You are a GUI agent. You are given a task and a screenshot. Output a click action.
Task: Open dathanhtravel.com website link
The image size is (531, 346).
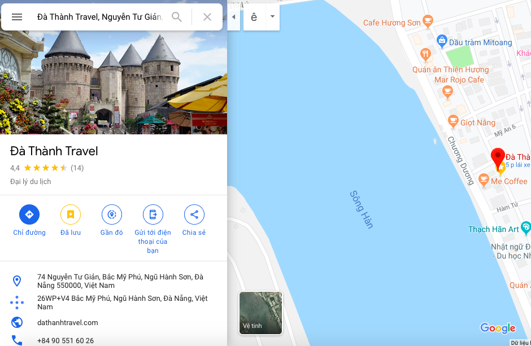pos(68,323)
